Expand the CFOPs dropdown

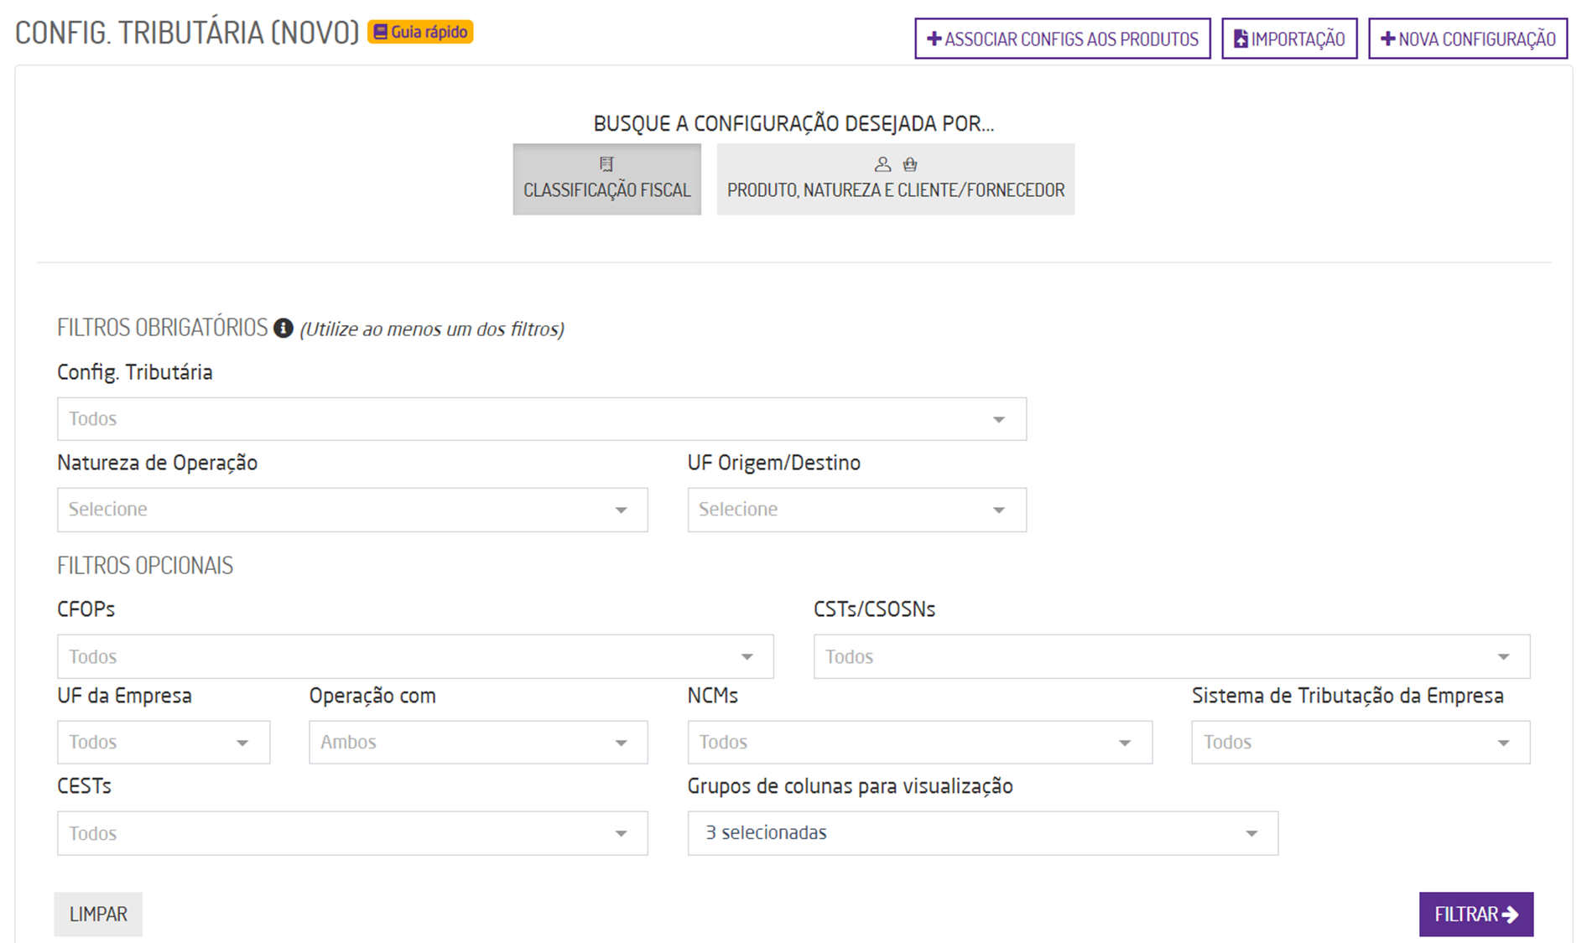point(415,656)
